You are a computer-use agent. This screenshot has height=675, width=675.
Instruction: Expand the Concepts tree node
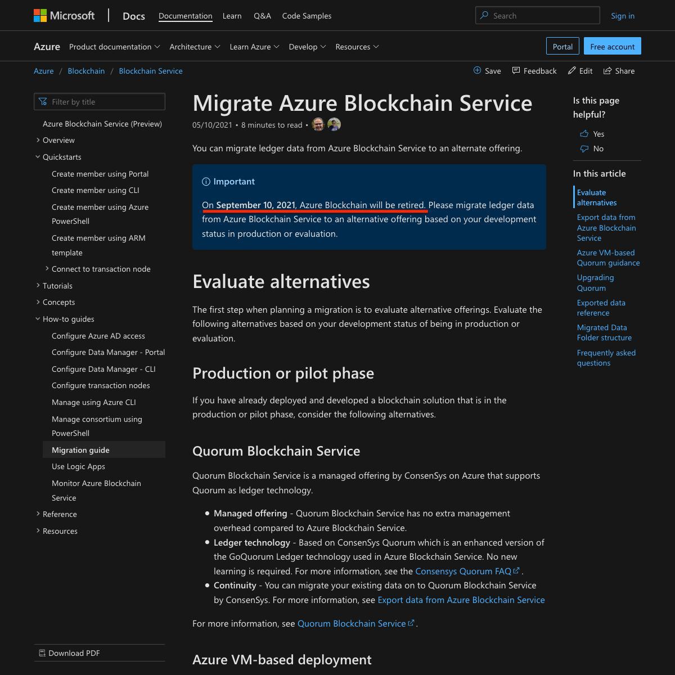tap(38, 302)
